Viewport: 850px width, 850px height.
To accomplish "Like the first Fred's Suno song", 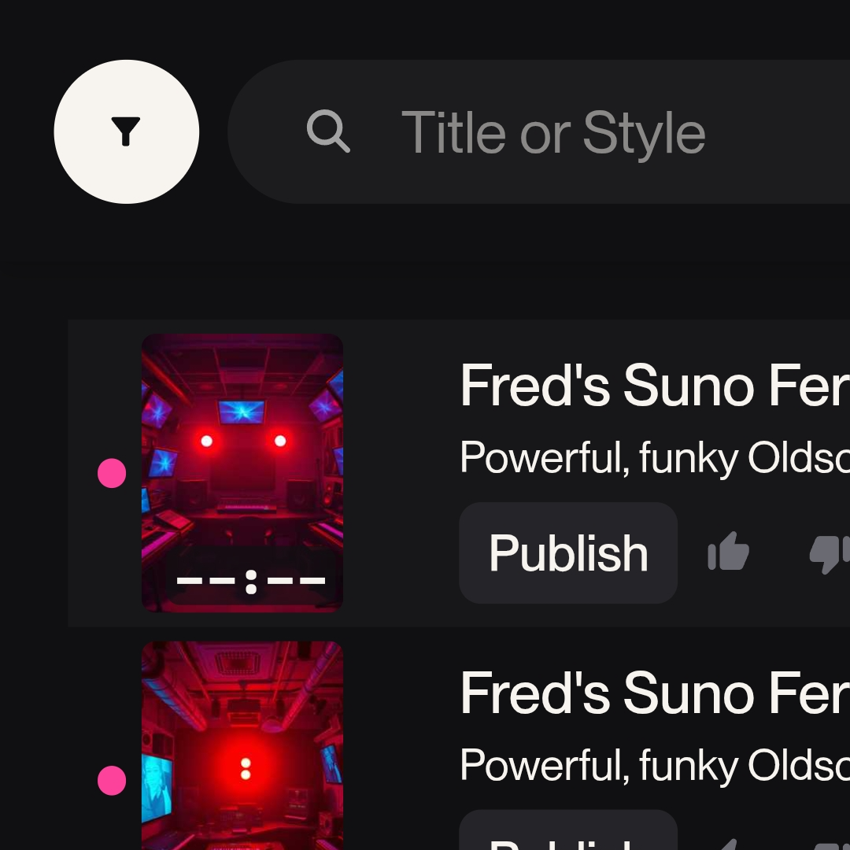I will tap(728, 552).
